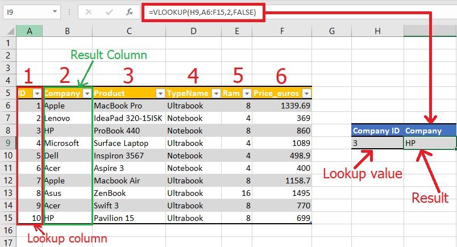Open the ID column filter dropdown
This screenshot has height=247, width=457.
point(37,94)
